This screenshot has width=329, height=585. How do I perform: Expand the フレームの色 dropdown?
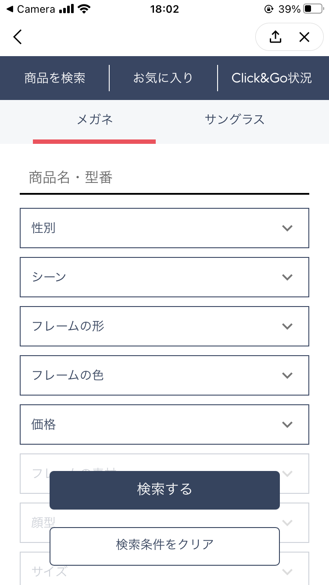(164, 375)
